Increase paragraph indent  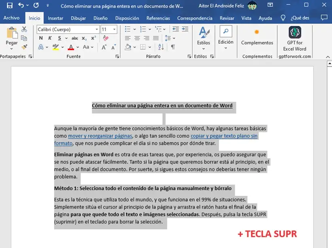[x=185, y=29]
